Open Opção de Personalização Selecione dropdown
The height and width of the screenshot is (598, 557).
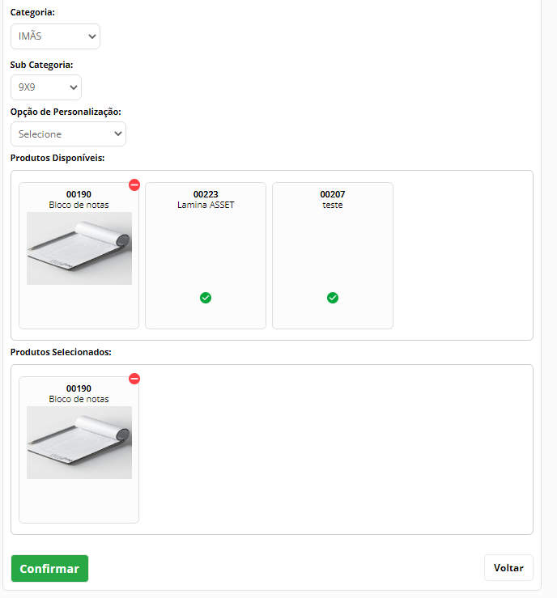pos(68,134)
